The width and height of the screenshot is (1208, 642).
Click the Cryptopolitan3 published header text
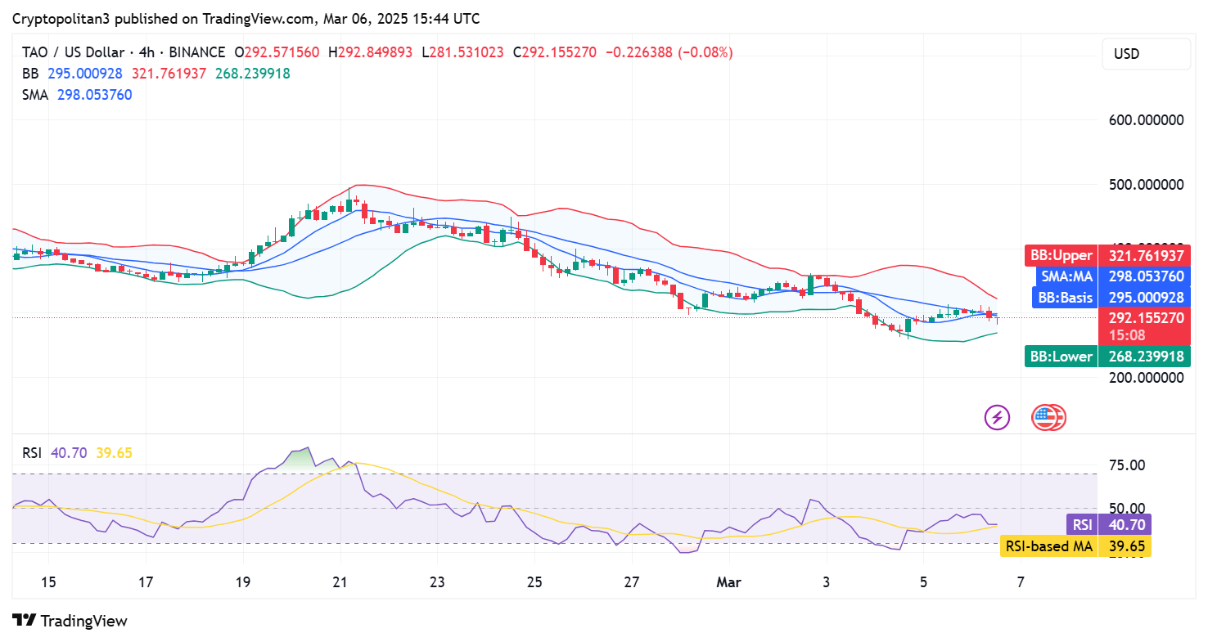[x=246, y=18]
